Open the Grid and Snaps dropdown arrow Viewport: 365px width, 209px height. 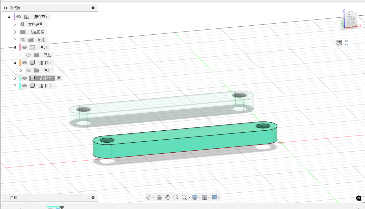point(209,197)
